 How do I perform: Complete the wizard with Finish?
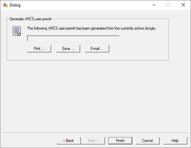pyautogui.click(x=120, y=141)
